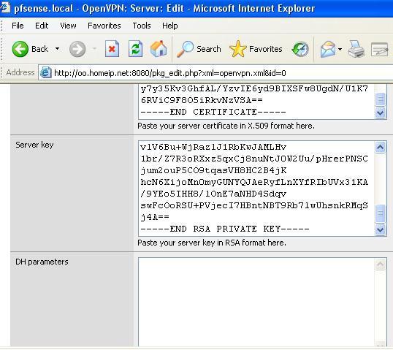Open the Favorites menu in menu bar

(104, 26)
